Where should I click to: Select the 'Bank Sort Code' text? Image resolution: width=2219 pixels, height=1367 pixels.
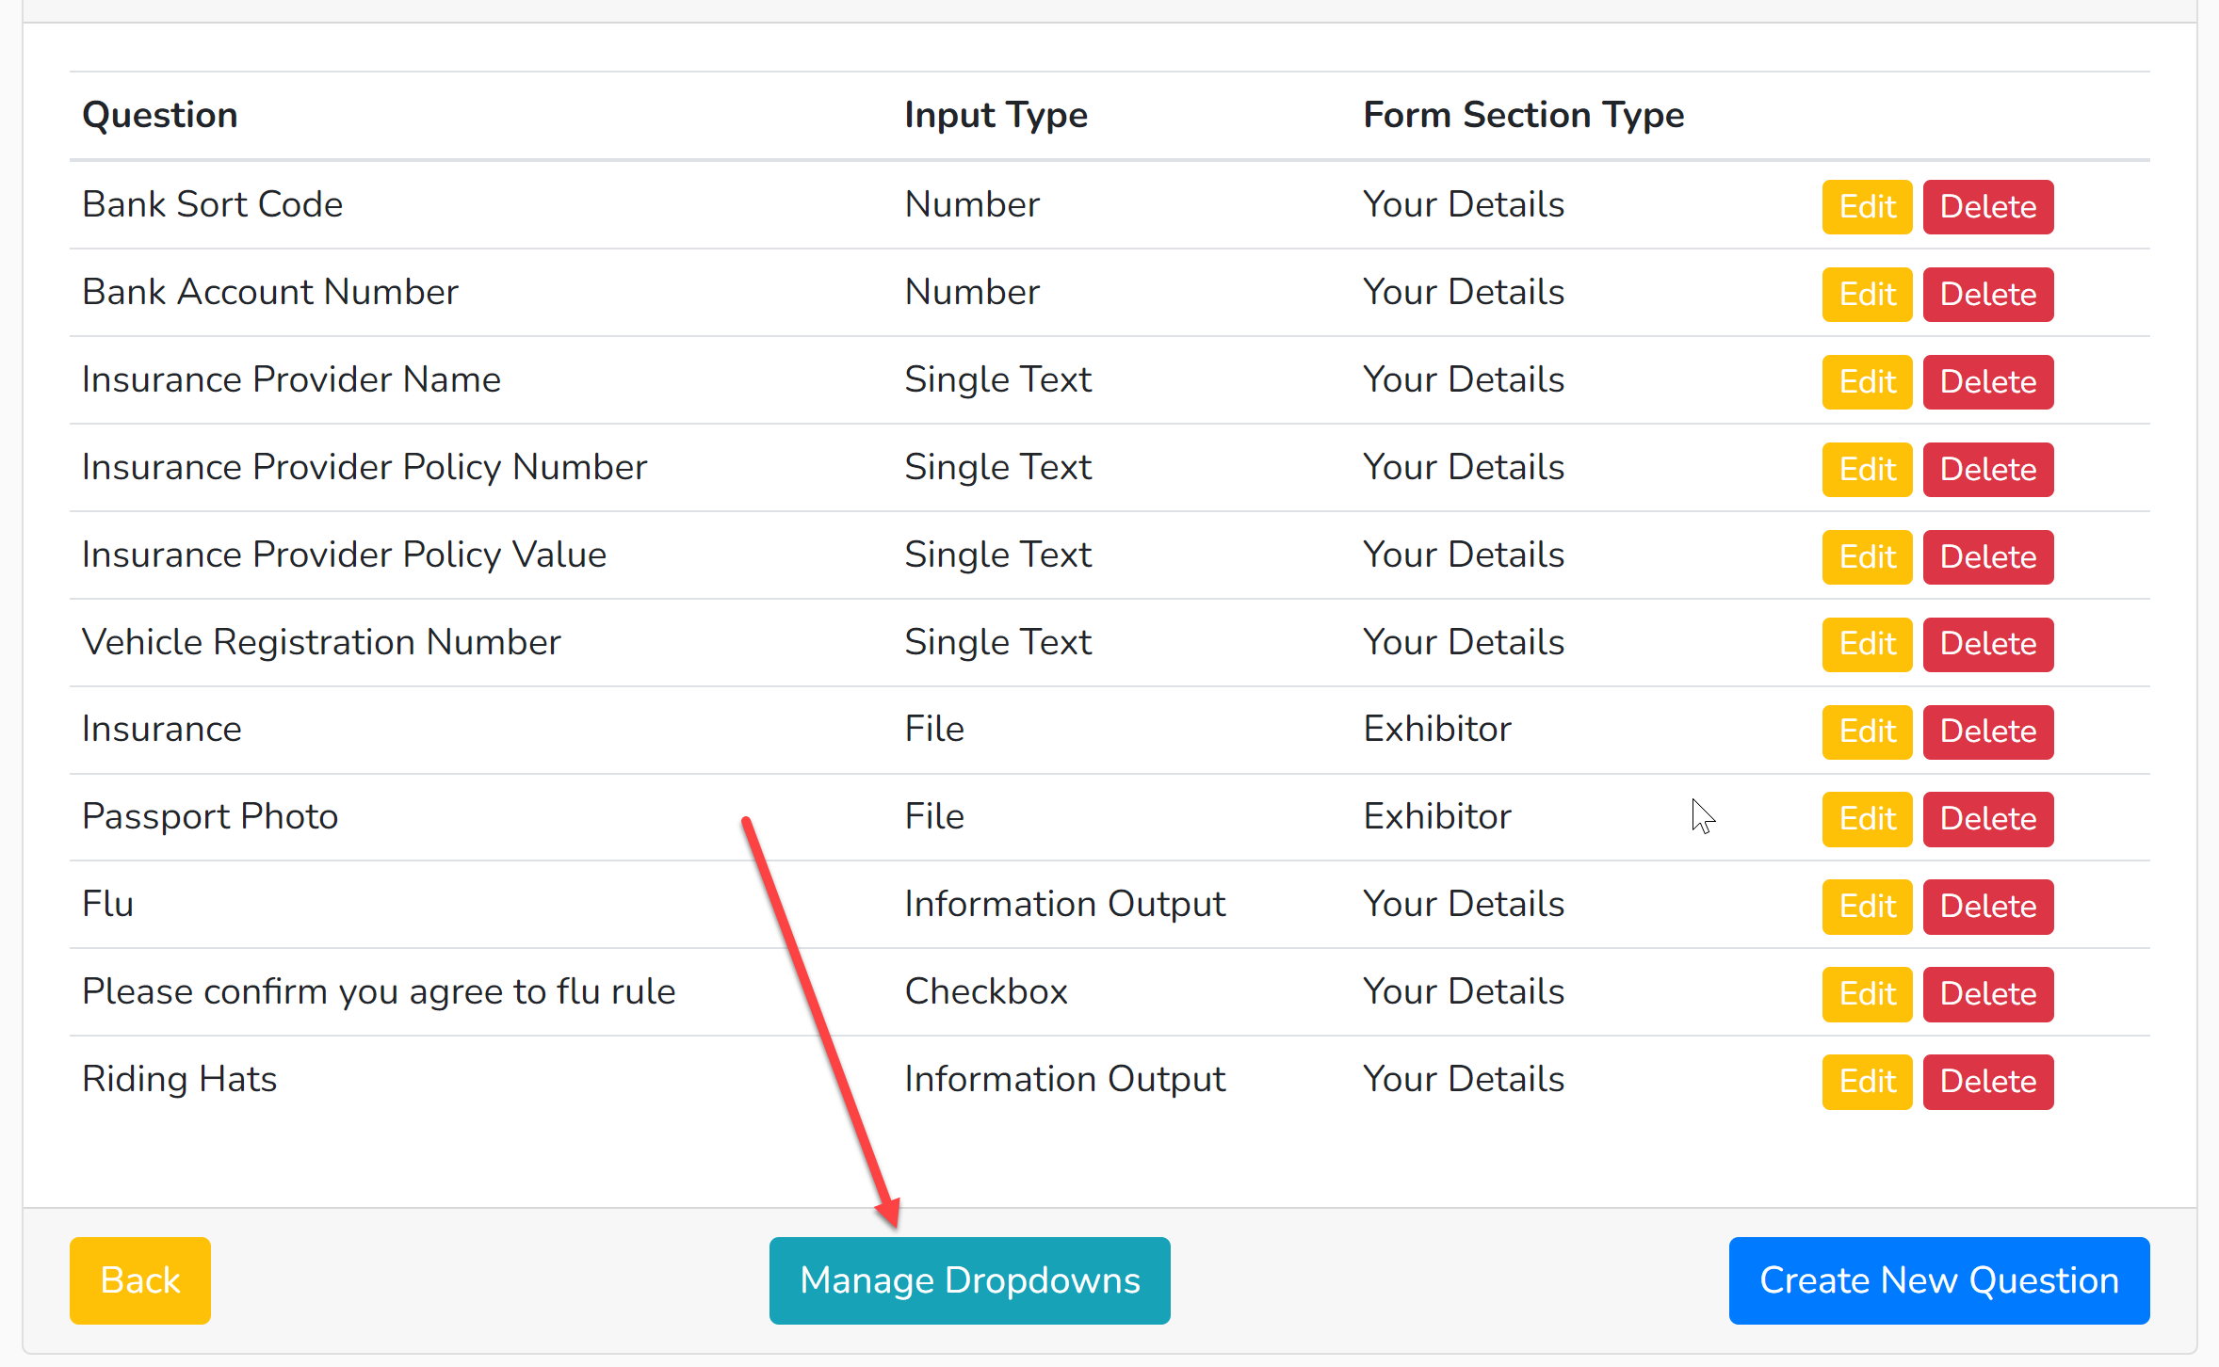213,204
